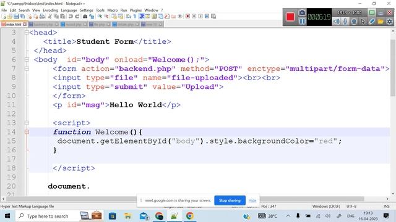Click the vertical scrollbar down arrow
396x222 pixels.
(393, 194)
